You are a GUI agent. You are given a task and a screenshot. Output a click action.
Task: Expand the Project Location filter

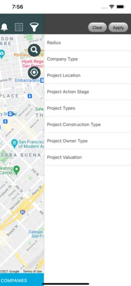coord(88,75)
